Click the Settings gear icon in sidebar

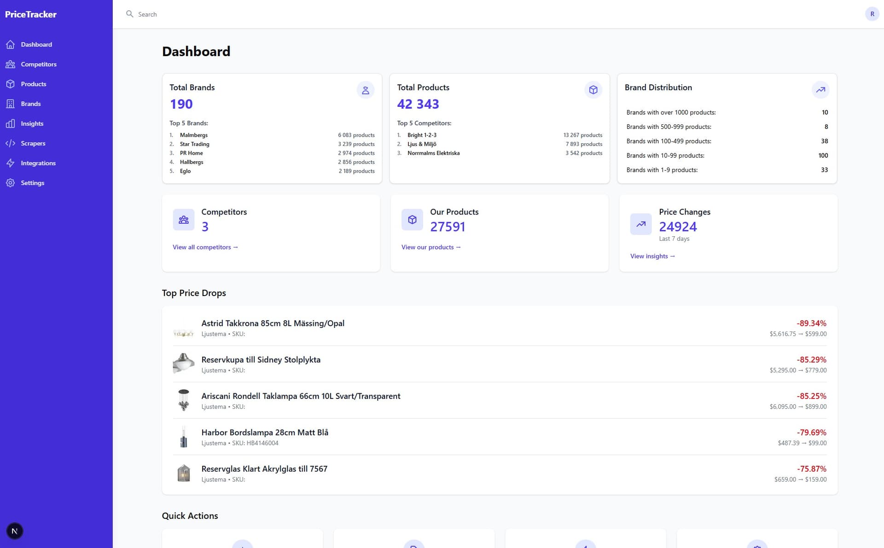(x=10, y=183)
